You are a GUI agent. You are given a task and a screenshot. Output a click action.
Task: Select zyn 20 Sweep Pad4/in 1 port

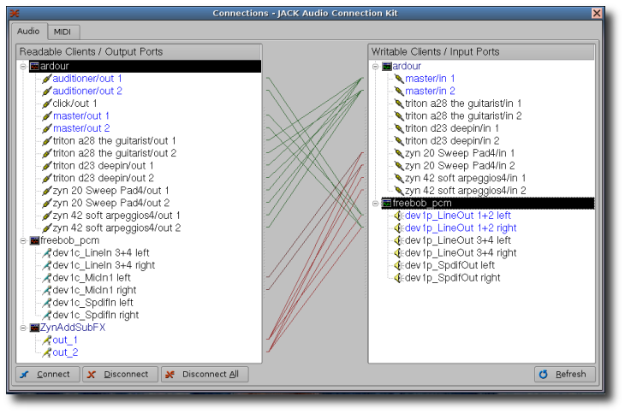click(460, 153)
